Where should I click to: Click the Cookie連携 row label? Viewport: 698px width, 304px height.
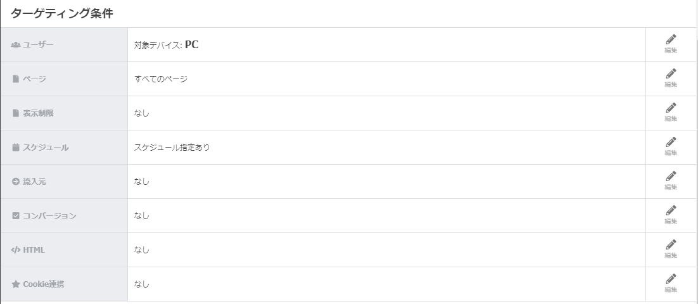[x=43, y=284]
